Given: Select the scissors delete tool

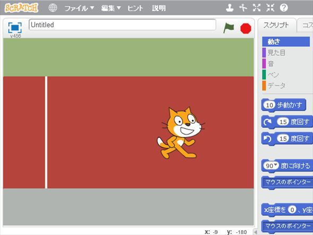Looking at the screenshot, I should [x=243, y=8].
